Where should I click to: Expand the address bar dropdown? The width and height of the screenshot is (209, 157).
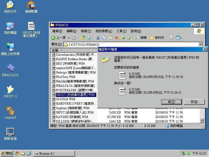tap(200, 44)
